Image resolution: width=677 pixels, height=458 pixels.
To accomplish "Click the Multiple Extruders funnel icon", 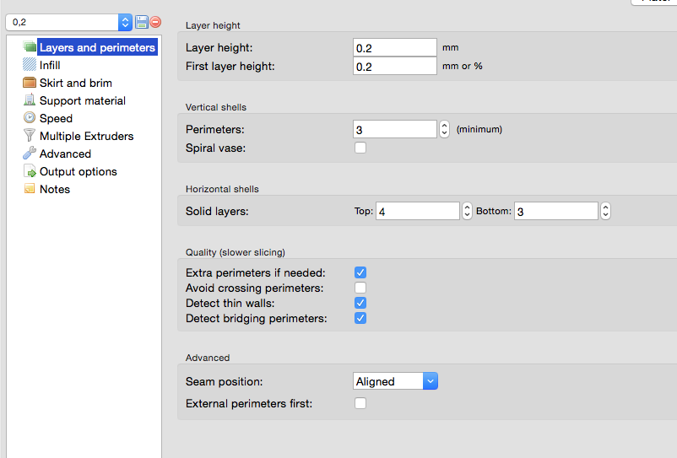I will tap(30, 136).
